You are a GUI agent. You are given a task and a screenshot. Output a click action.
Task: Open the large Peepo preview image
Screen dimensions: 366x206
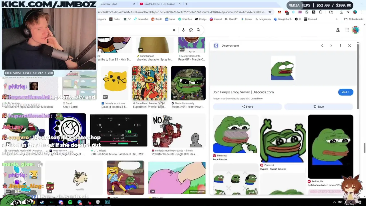coord(283,68)
